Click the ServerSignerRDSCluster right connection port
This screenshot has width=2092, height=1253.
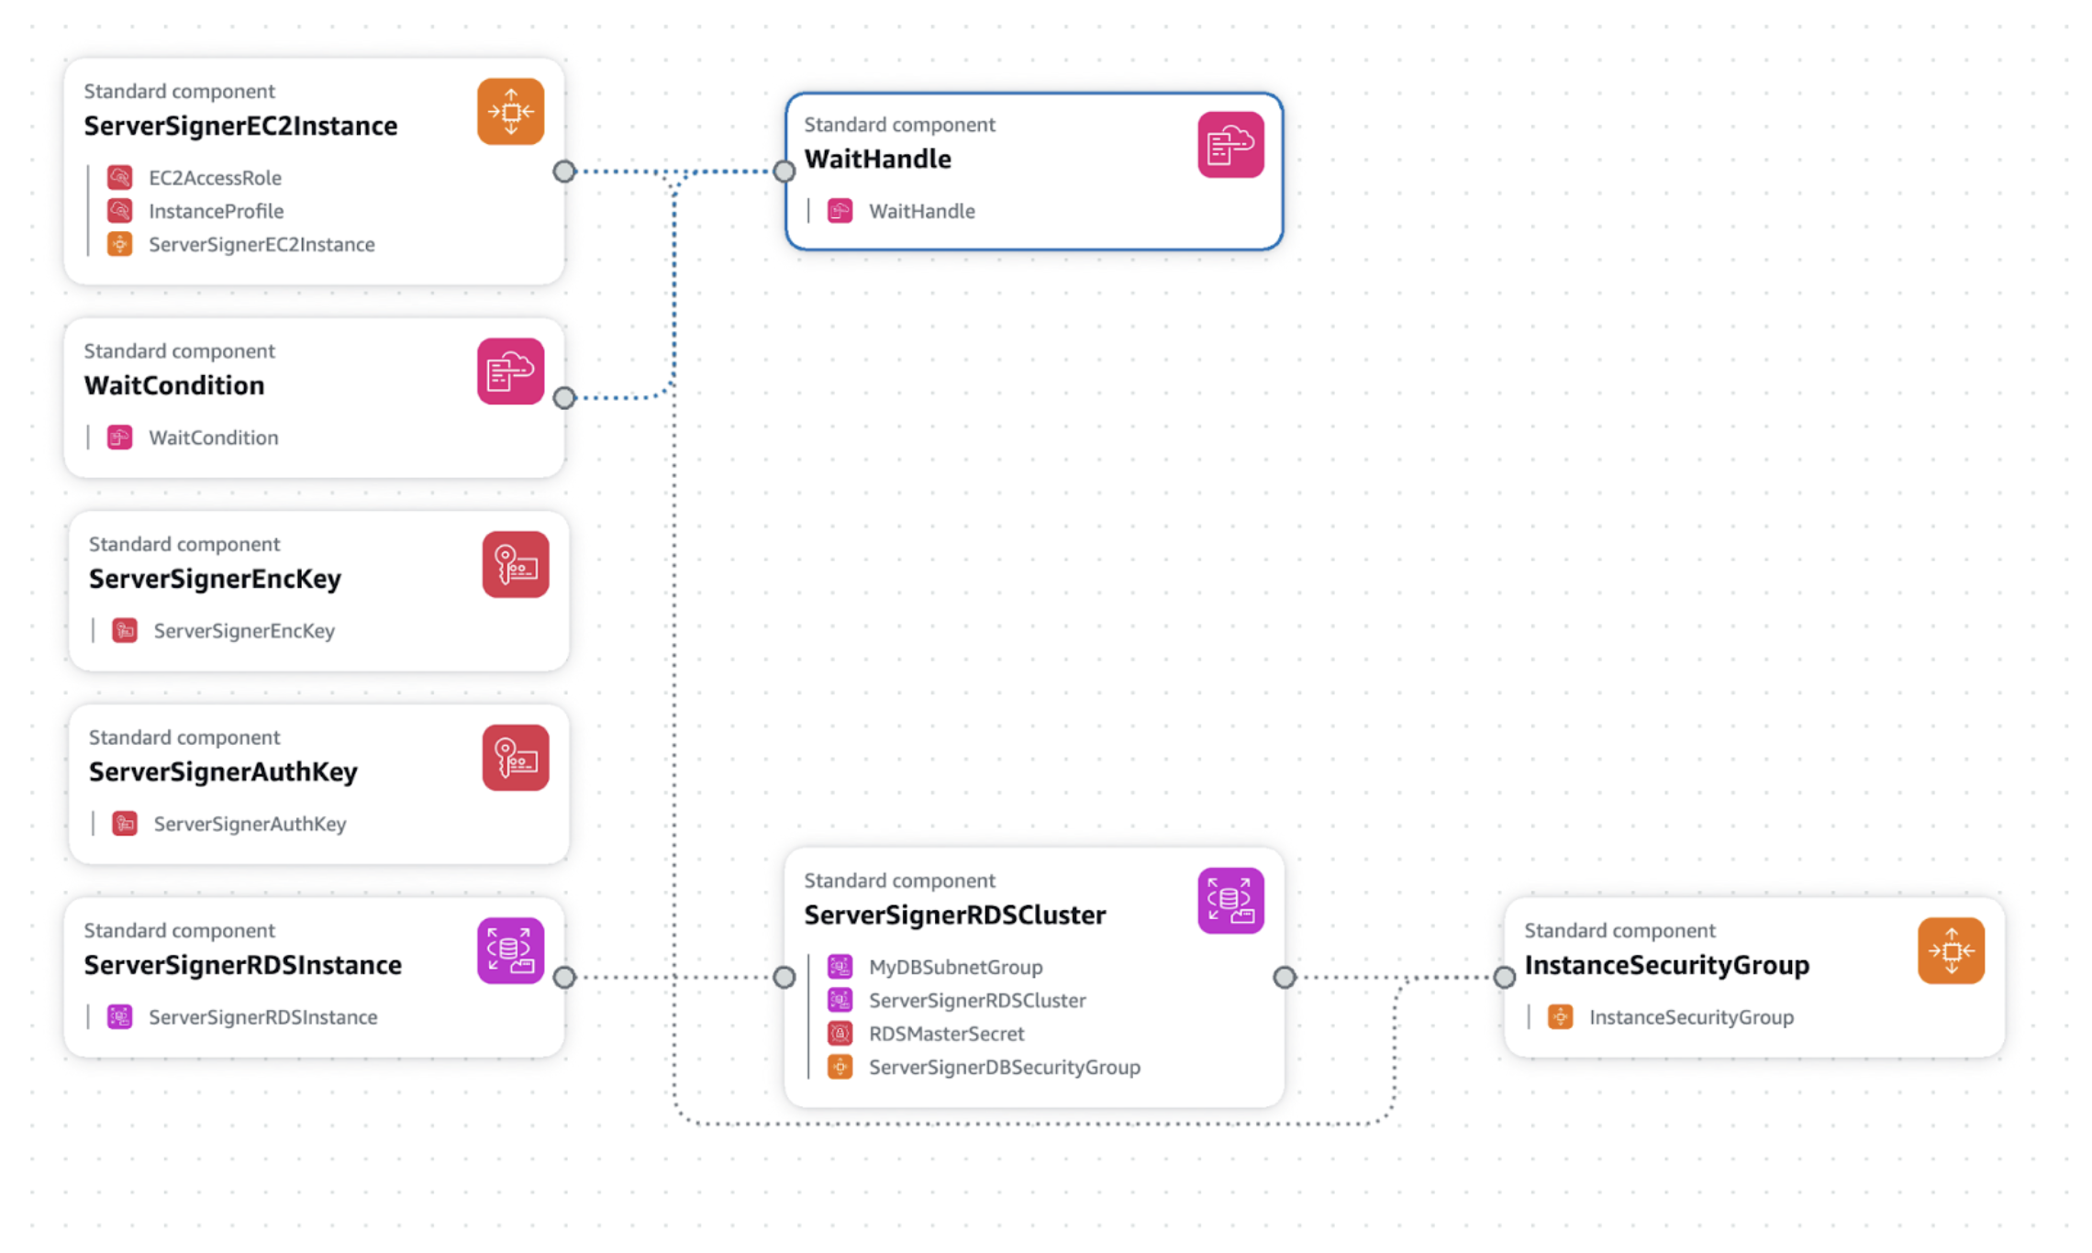[1285, 978]
